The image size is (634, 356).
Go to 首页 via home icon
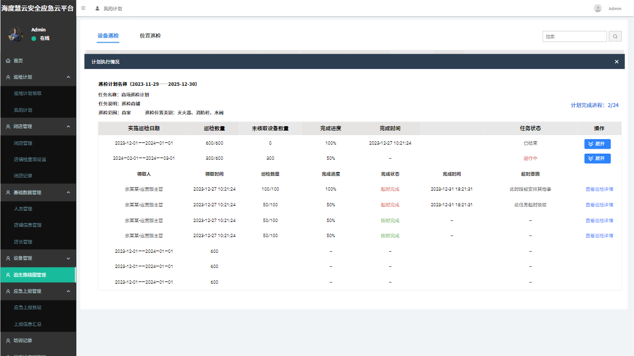click(x=8, y=61)
